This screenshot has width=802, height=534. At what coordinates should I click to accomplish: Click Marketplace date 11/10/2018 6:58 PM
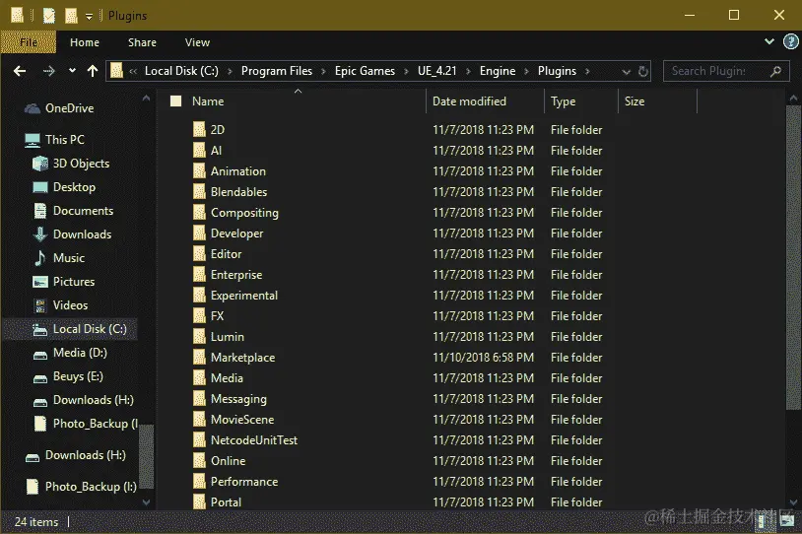point(483,357)
